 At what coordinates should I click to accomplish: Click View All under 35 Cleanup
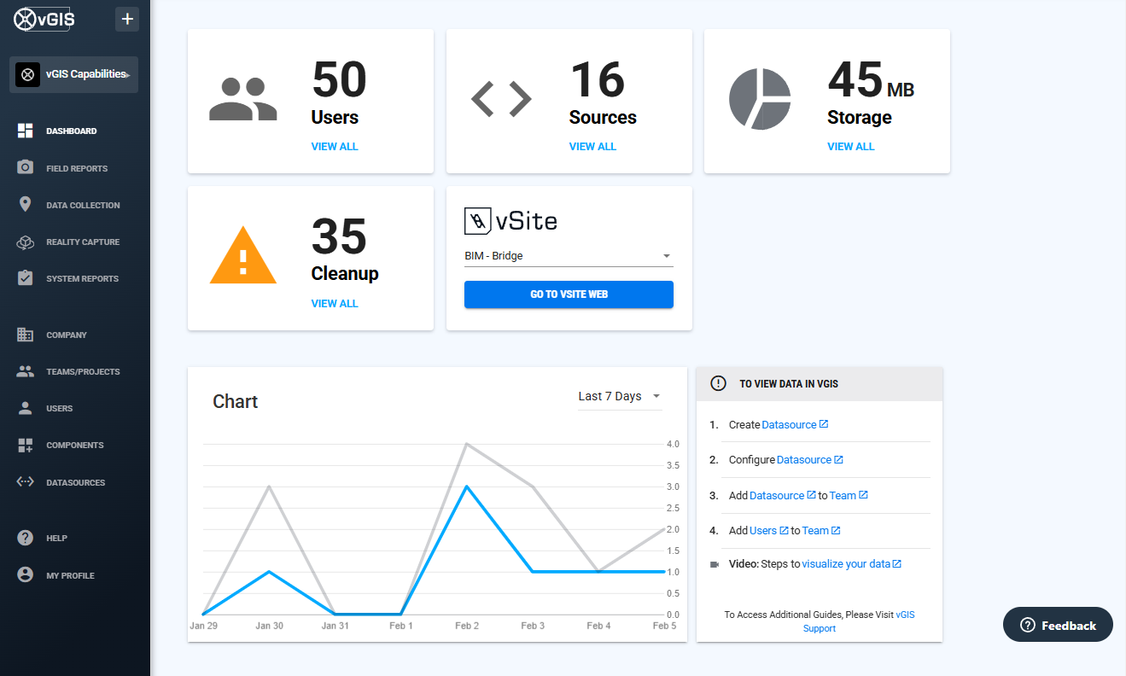[335, 304]
